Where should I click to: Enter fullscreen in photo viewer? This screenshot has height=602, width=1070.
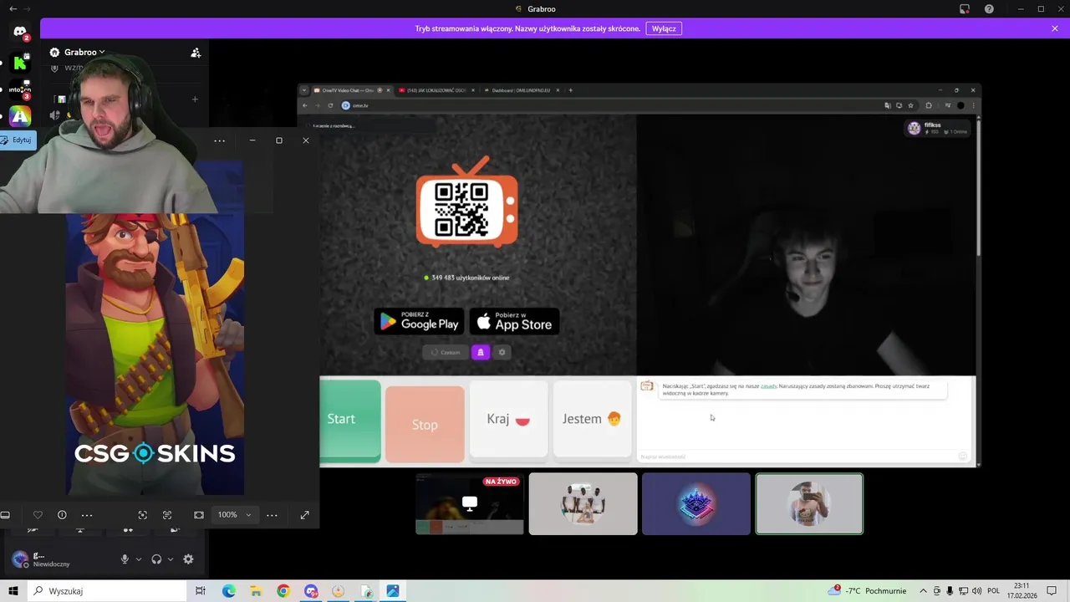(x=305, y=515)
